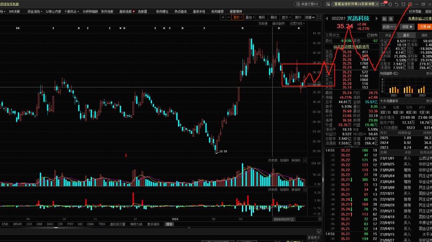Close the volume indicator sub-panel X

[x=305, y=160]
